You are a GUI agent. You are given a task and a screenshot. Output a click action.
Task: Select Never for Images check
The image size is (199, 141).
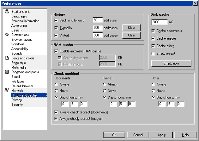click(105, 91)
